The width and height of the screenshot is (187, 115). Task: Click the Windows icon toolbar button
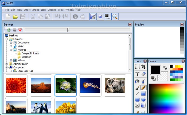point(75,17)
